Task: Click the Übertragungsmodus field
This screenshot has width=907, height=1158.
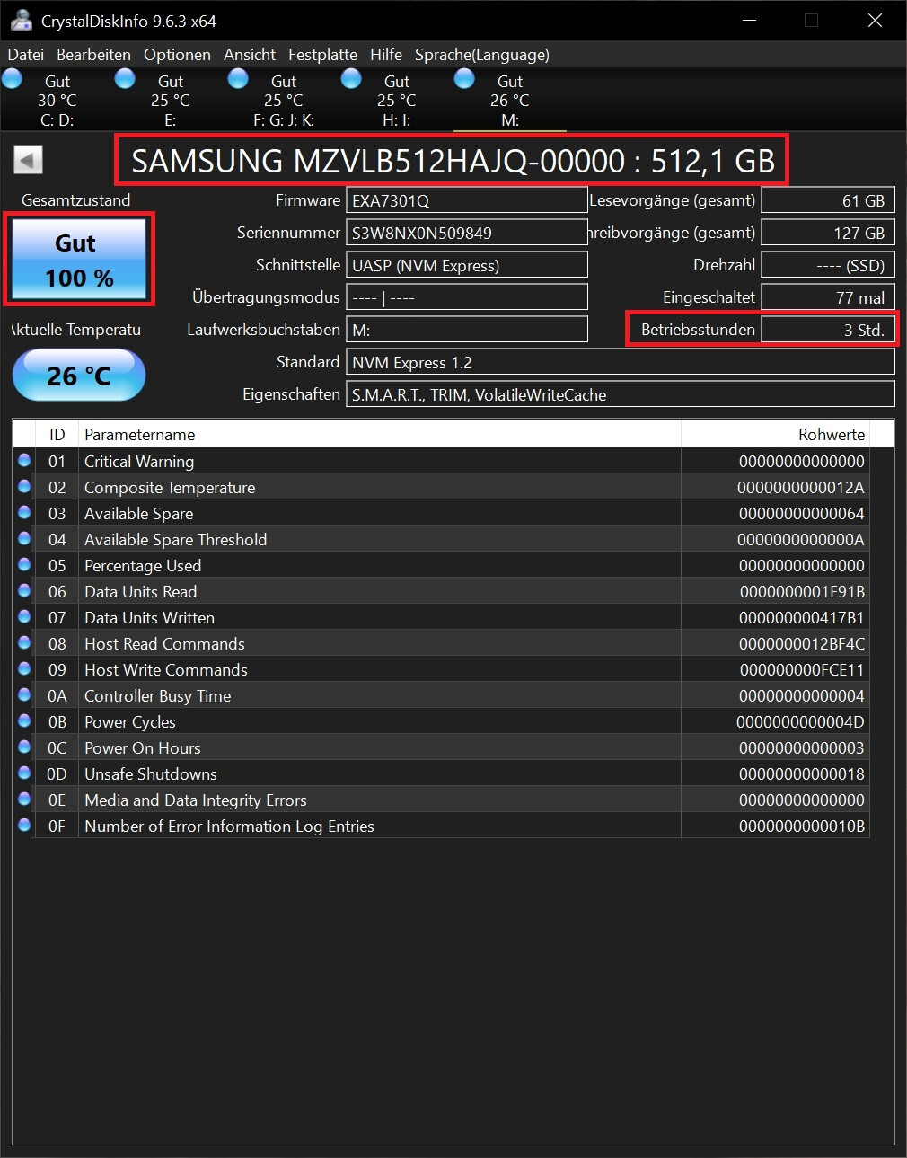Action: pyautogui.click(x=467, y=297)
